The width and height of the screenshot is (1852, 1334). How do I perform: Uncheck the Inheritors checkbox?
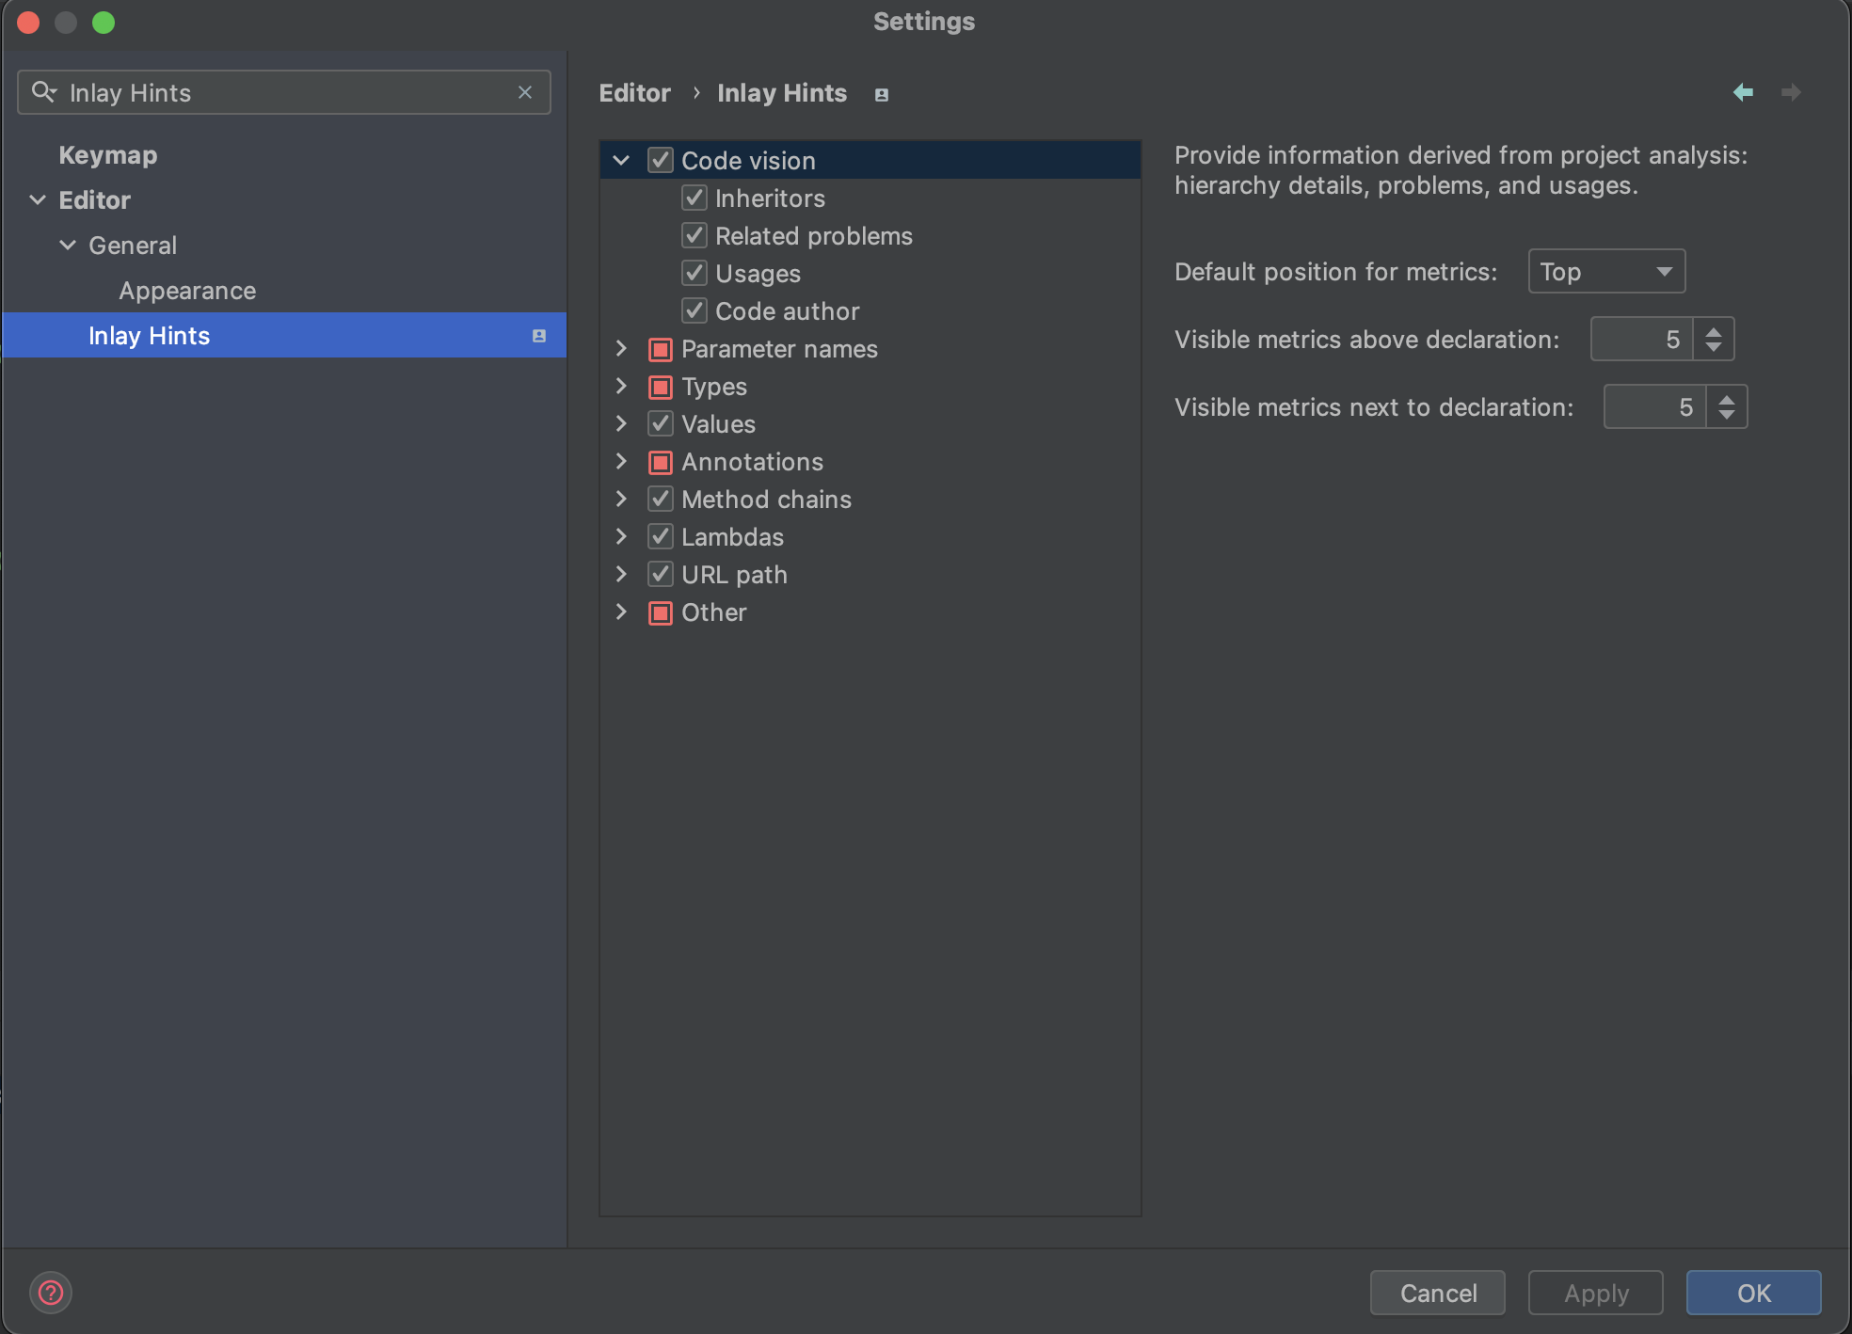[694, 199]
